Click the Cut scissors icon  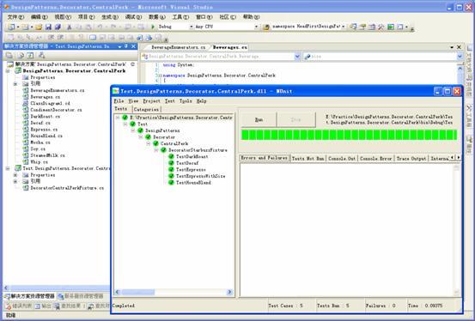coord(69,27)
